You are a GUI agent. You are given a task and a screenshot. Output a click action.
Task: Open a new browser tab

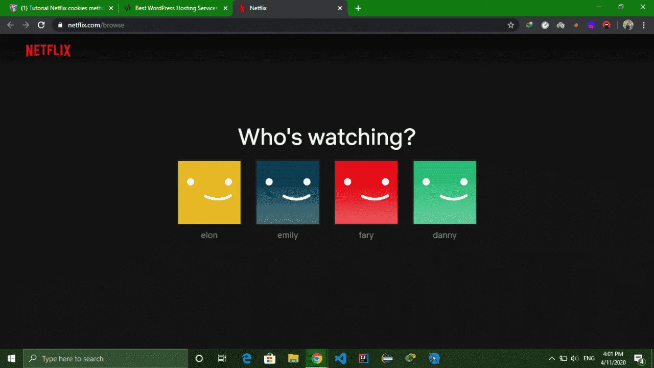tap(358, 8)
